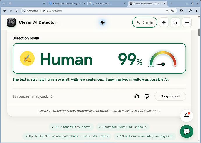Click the strongly human overall summary text

(x=91, y=79)
